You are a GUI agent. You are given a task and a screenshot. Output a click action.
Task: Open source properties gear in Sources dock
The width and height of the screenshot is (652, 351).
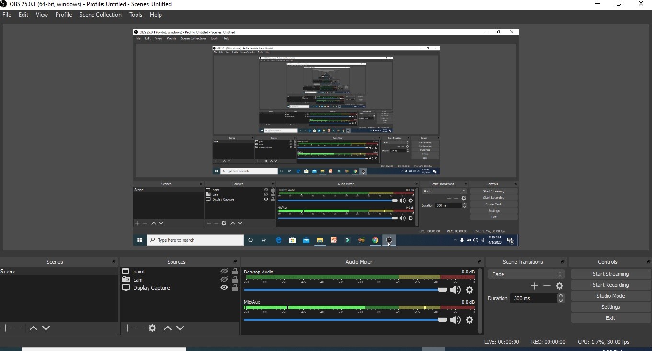click(x=152, y=328)
